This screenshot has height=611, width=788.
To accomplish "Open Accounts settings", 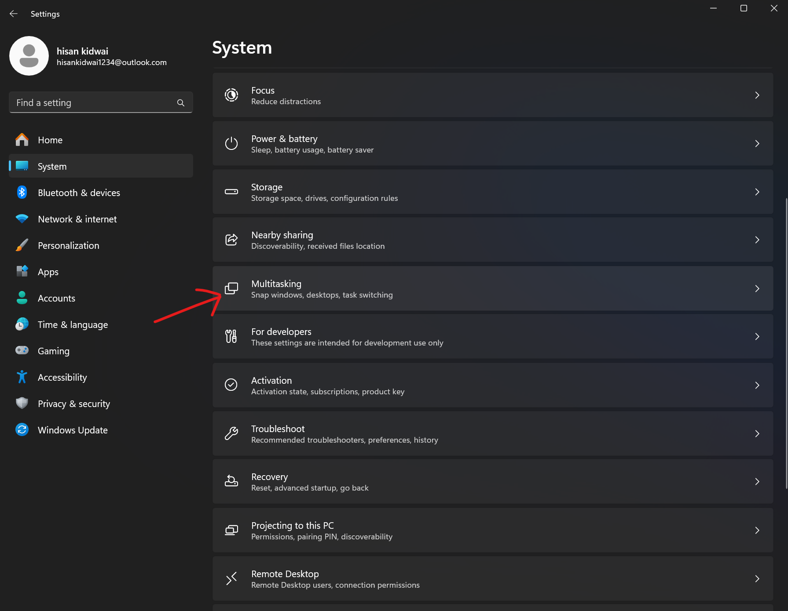I will pyautogui.click(x=56, y=298).
